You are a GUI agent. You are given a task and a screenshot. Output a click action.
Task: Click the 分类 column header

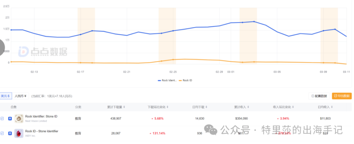pos(78,107)
